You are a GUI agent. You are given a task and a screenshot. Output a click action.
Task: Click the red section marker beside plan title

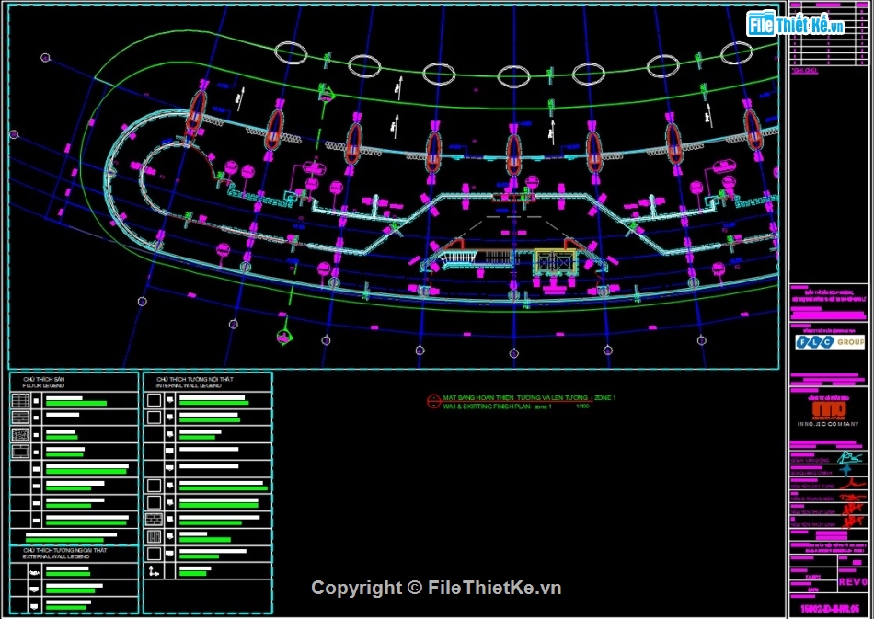[x=432, y=401]
